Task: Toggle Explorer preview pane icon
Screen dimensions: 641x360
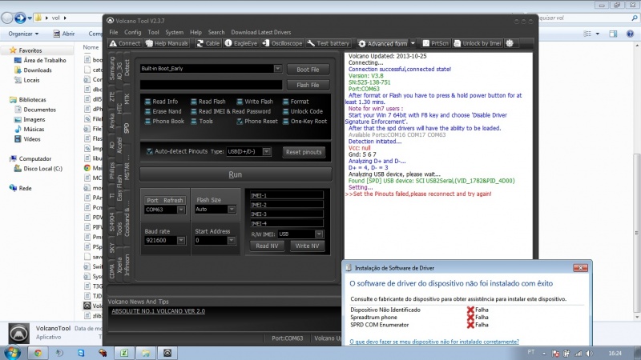Action: [x=613, y=34]
